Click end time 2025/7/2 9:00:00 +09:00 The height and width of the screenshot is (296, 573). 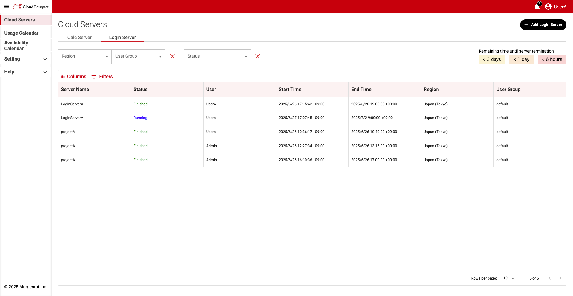tap(372, 118)
